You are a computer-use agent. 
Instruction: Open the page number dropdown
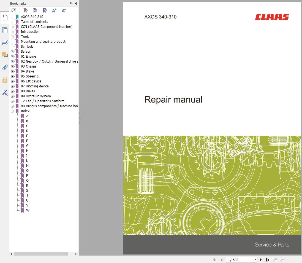point(255,260)
